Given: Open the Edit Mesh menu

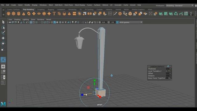Looking at the screenshot, I should tap(58, 5).
